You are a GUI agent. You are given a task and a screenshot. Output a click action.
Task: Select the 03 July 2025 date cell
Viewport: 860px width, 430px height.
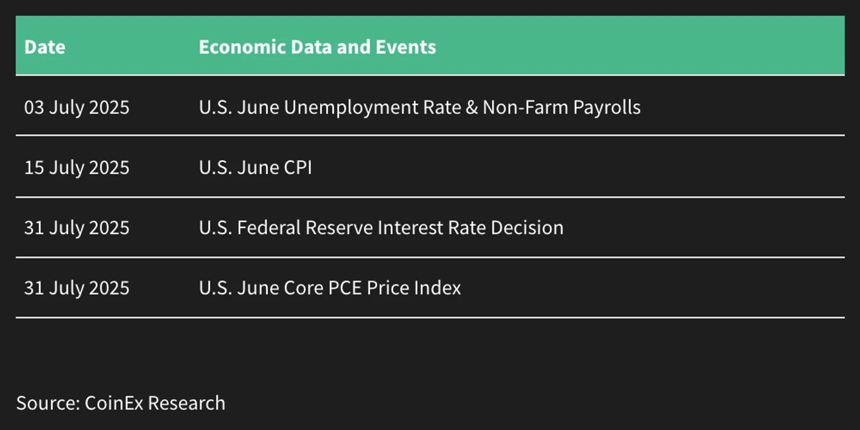pos(77,107)
